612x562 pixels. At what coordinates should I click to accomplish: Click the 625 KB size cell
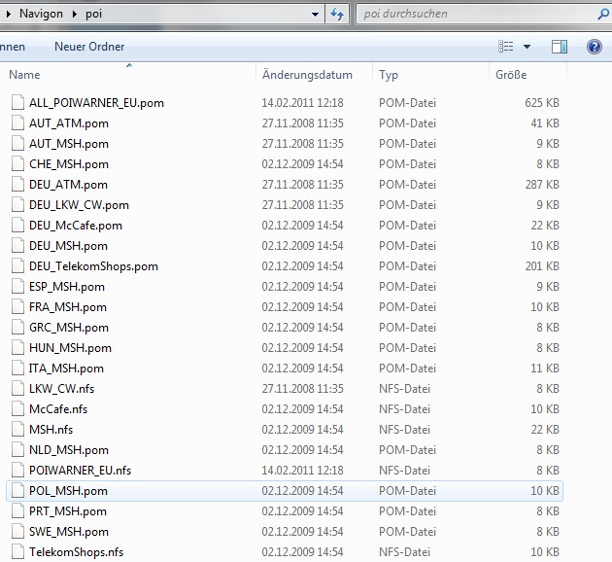tap(542, 103)
